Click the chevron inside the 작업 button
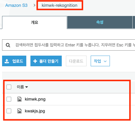 click(x=105, y=61)
